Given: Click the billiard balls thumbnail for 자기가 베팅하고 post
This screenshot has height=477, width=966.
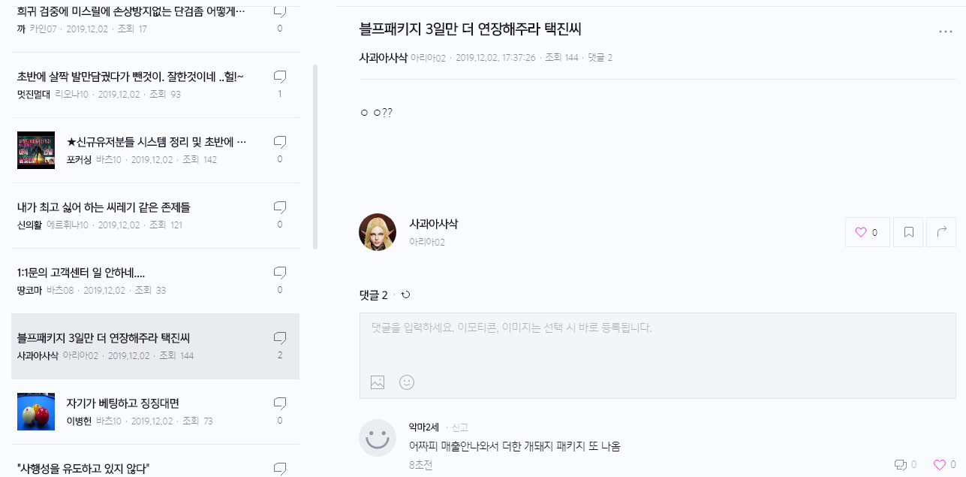Looking at the screenshot, I should coord(36,411).
